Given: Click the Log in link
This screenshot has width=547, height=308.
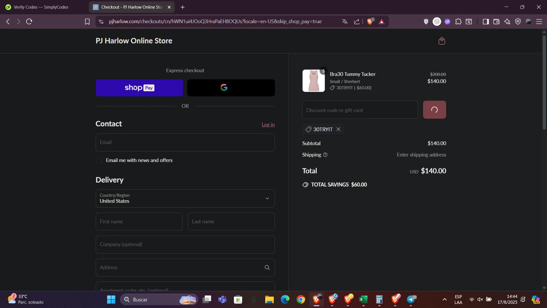Looking at the screenshot, I should [x=268, y=124].
